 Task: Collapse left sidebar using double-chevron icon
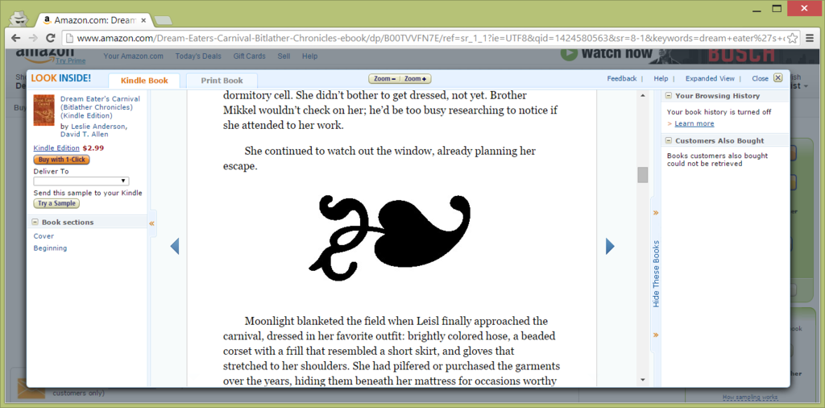click(x=152, y=223)
